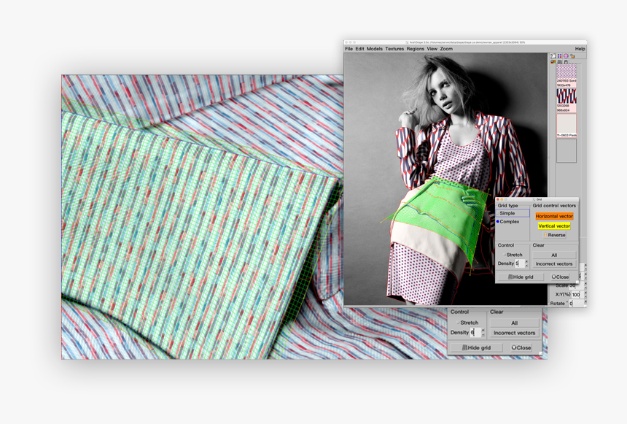627x424 pixels.
Task: Click Close in the bottom Density 6 panel
Action: (521, 348)
